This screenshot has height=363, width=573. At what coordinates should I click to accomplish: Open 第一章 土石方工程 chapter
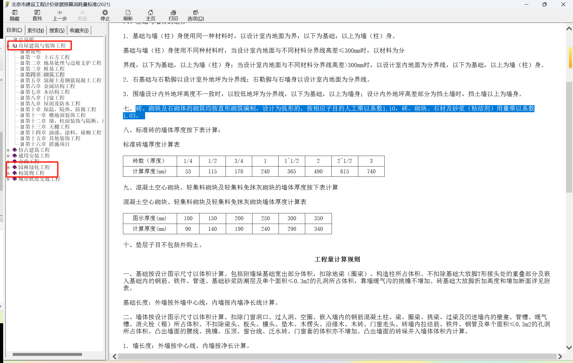click(x=47, y=57)
